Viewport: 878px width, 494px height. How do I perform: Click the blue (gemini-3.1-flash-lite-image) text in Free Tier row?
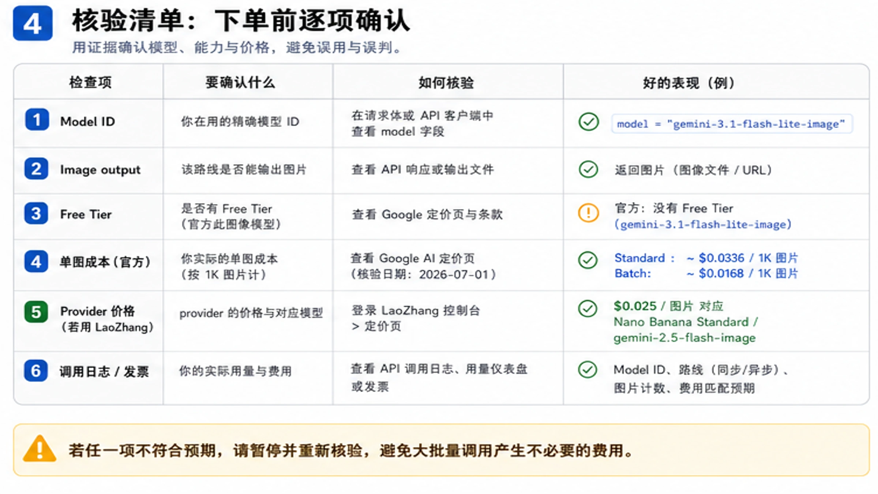[x=703, y=224]
